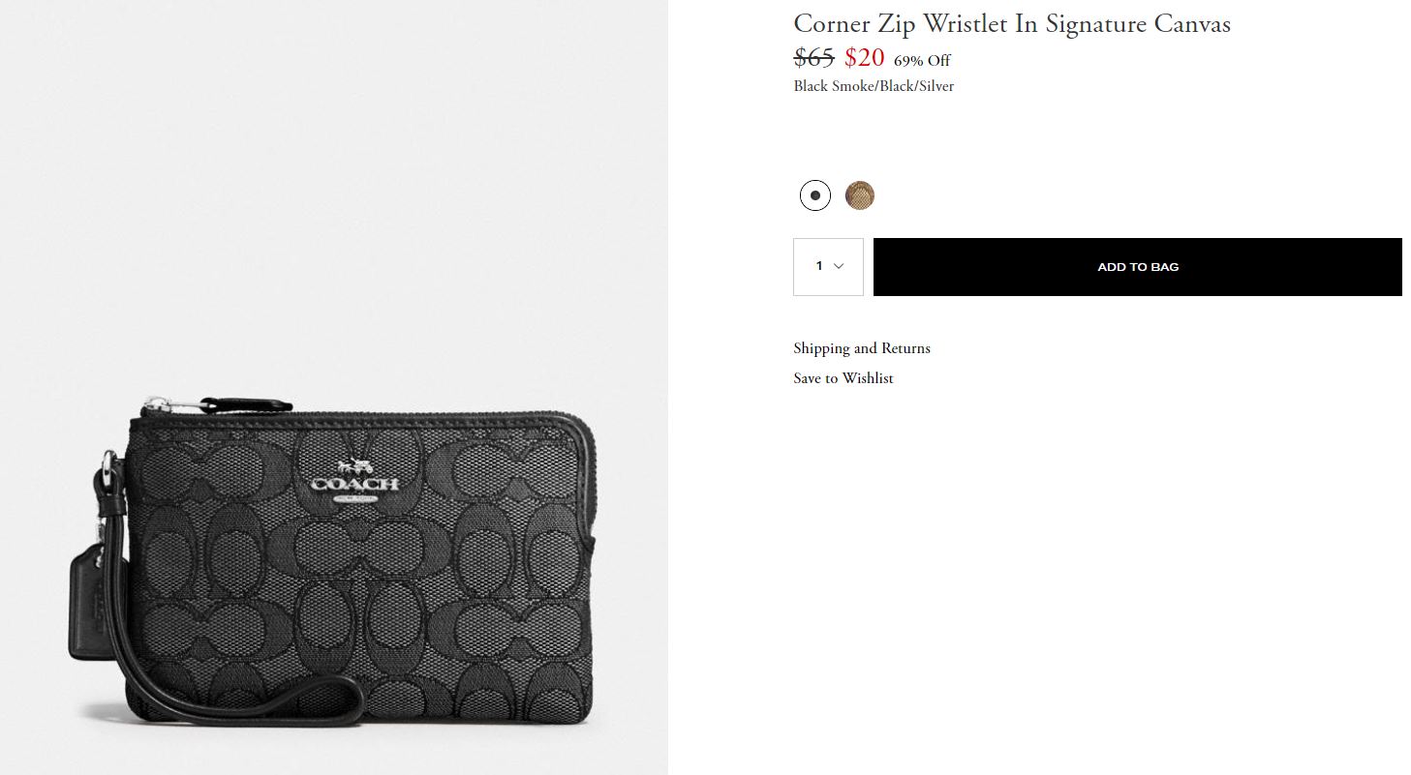1411x775 pixels.
Task: Select the khaki signature canvas swatch
Action: 860,194
